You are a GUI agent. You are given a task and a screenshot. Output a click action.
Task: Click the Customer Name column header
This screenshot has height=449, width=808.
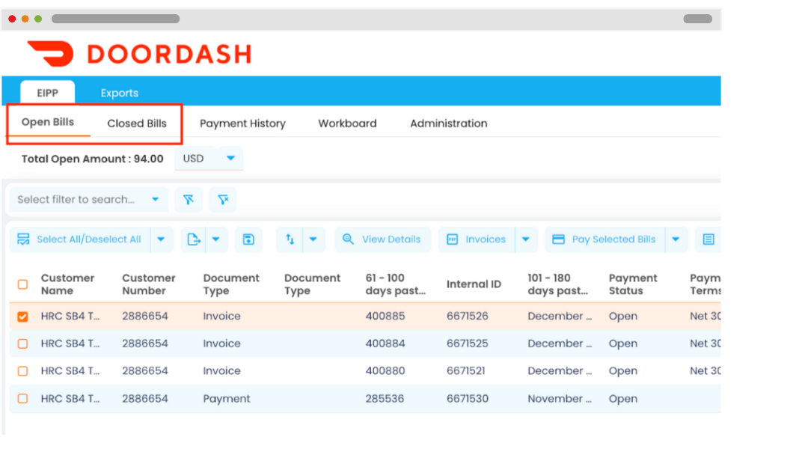click(x=67, y=284)
